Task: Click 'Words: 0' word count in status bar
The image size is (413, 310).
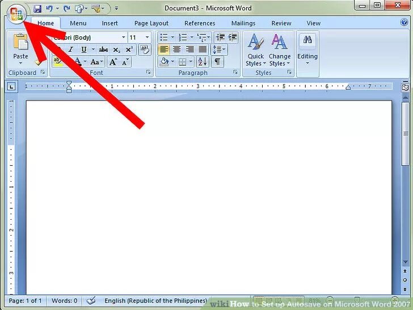Action: pyautogui.click(x=65, y=300)
